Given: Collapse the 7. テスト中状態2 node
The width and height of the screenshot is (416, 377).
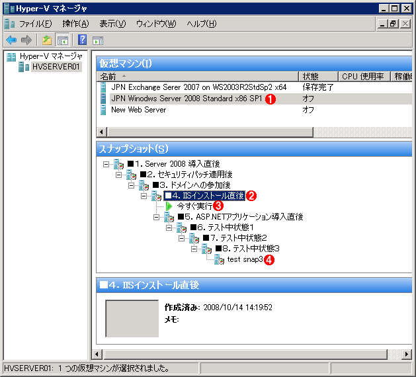Looking at the screenshot, I should click(181, 239).
